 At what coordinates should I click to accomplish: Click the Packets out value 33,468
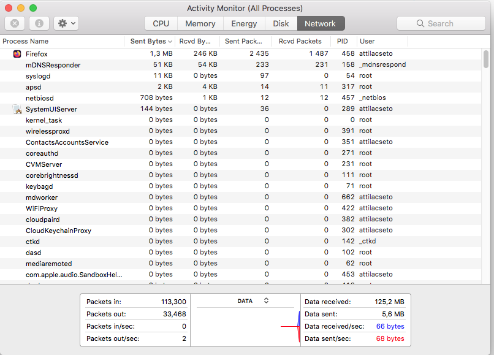(175, 314)
